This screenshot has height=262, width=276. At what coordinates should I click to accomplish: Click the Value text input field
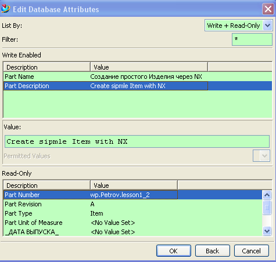coord(137,141)
